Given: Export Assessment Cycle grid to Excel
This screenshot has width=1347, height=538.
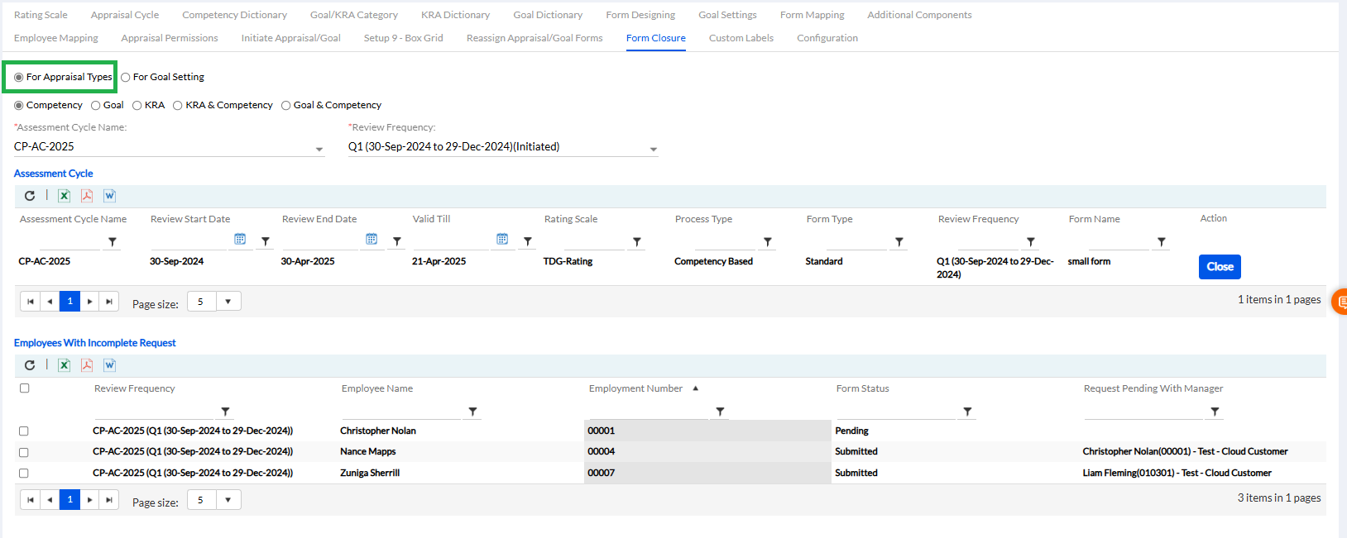Looking at the screenshot, I should 64,196.
